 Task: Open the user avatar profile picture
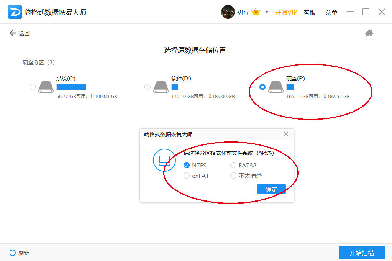[228, 12]
